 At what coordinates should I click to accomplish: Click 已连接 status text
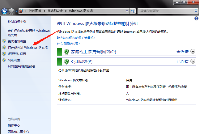183,61
